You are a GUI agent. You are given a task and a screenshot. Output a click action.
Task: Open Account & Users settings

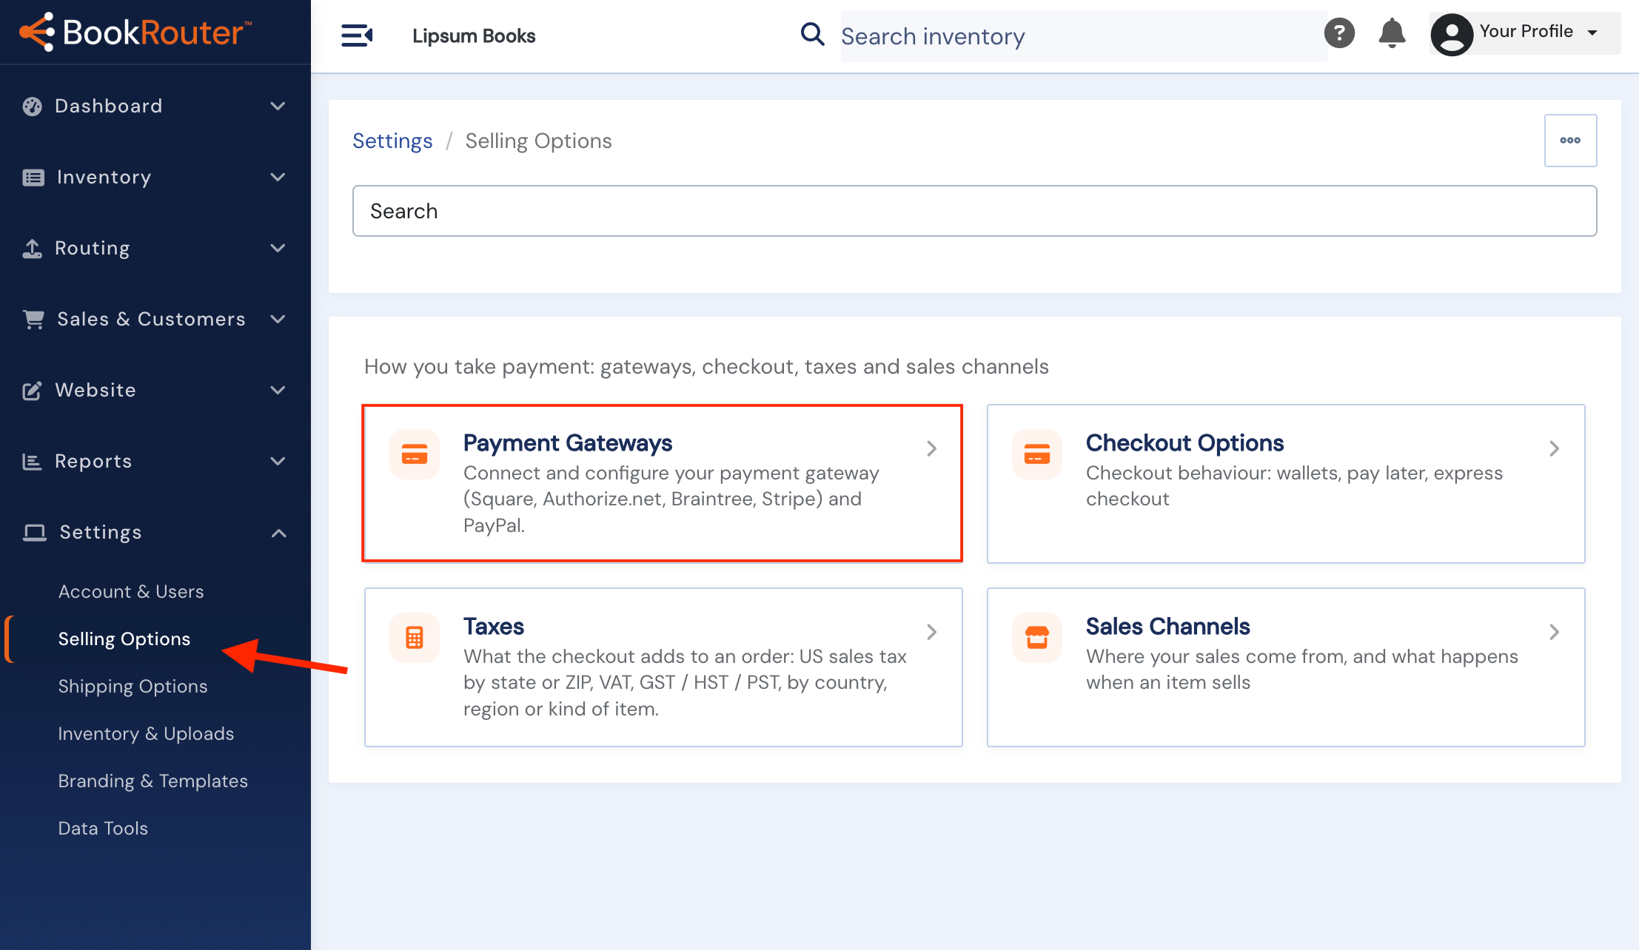coord(131,592)
